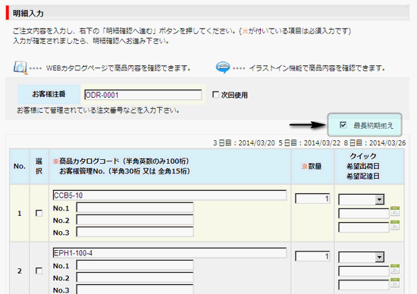The width and height of the screenshot is (417, 294).
Task: Click the クイック 希望出荷日 column header
Action: (369, 167)
